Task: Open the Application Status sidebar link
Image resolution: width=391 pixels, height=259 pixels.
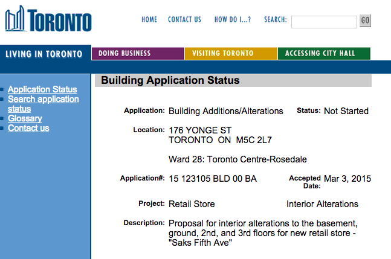Action: pos(42,89)
